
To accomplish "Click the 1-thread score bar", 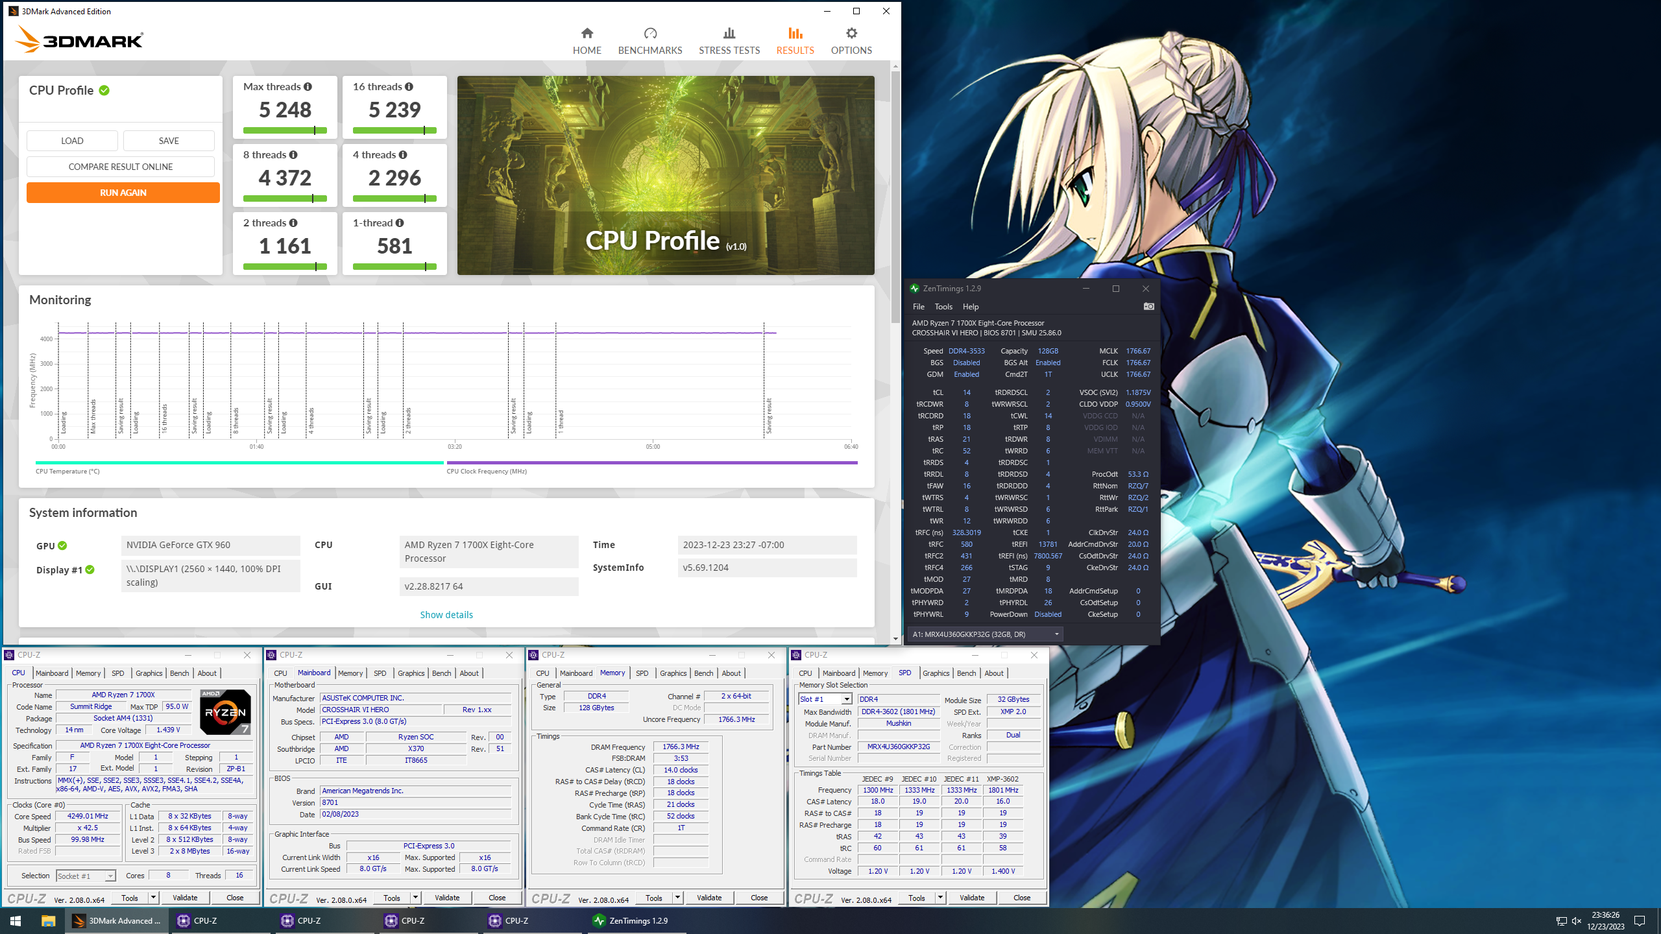I will pos(394,267).
